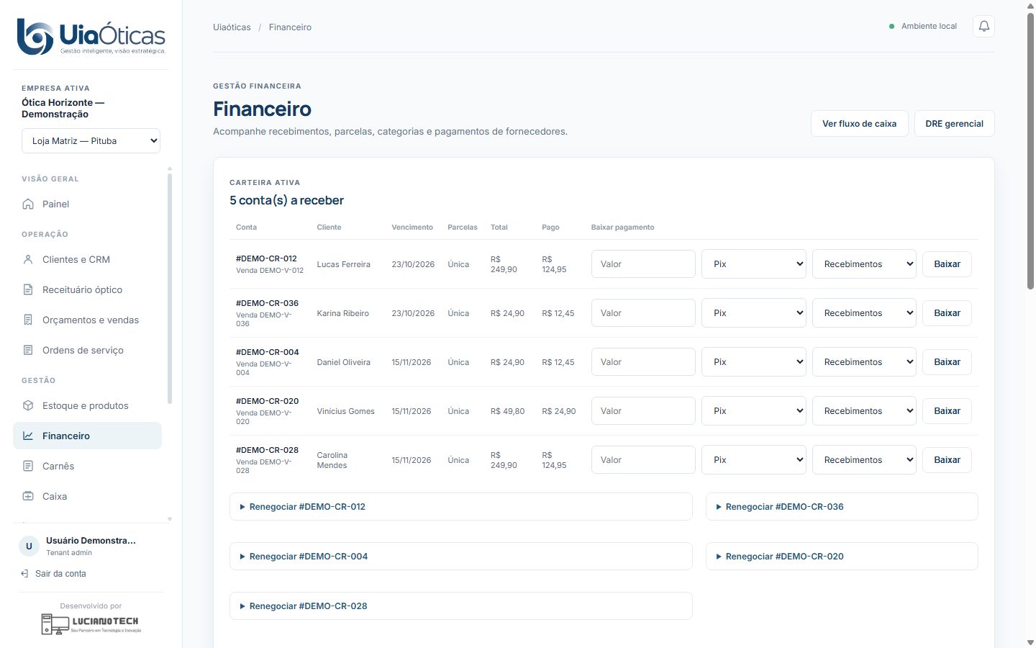Viewport: 1036px width, 648px height.
Task: Expand Renegociar #DEMO-CR-012
Action: (460, 507)
